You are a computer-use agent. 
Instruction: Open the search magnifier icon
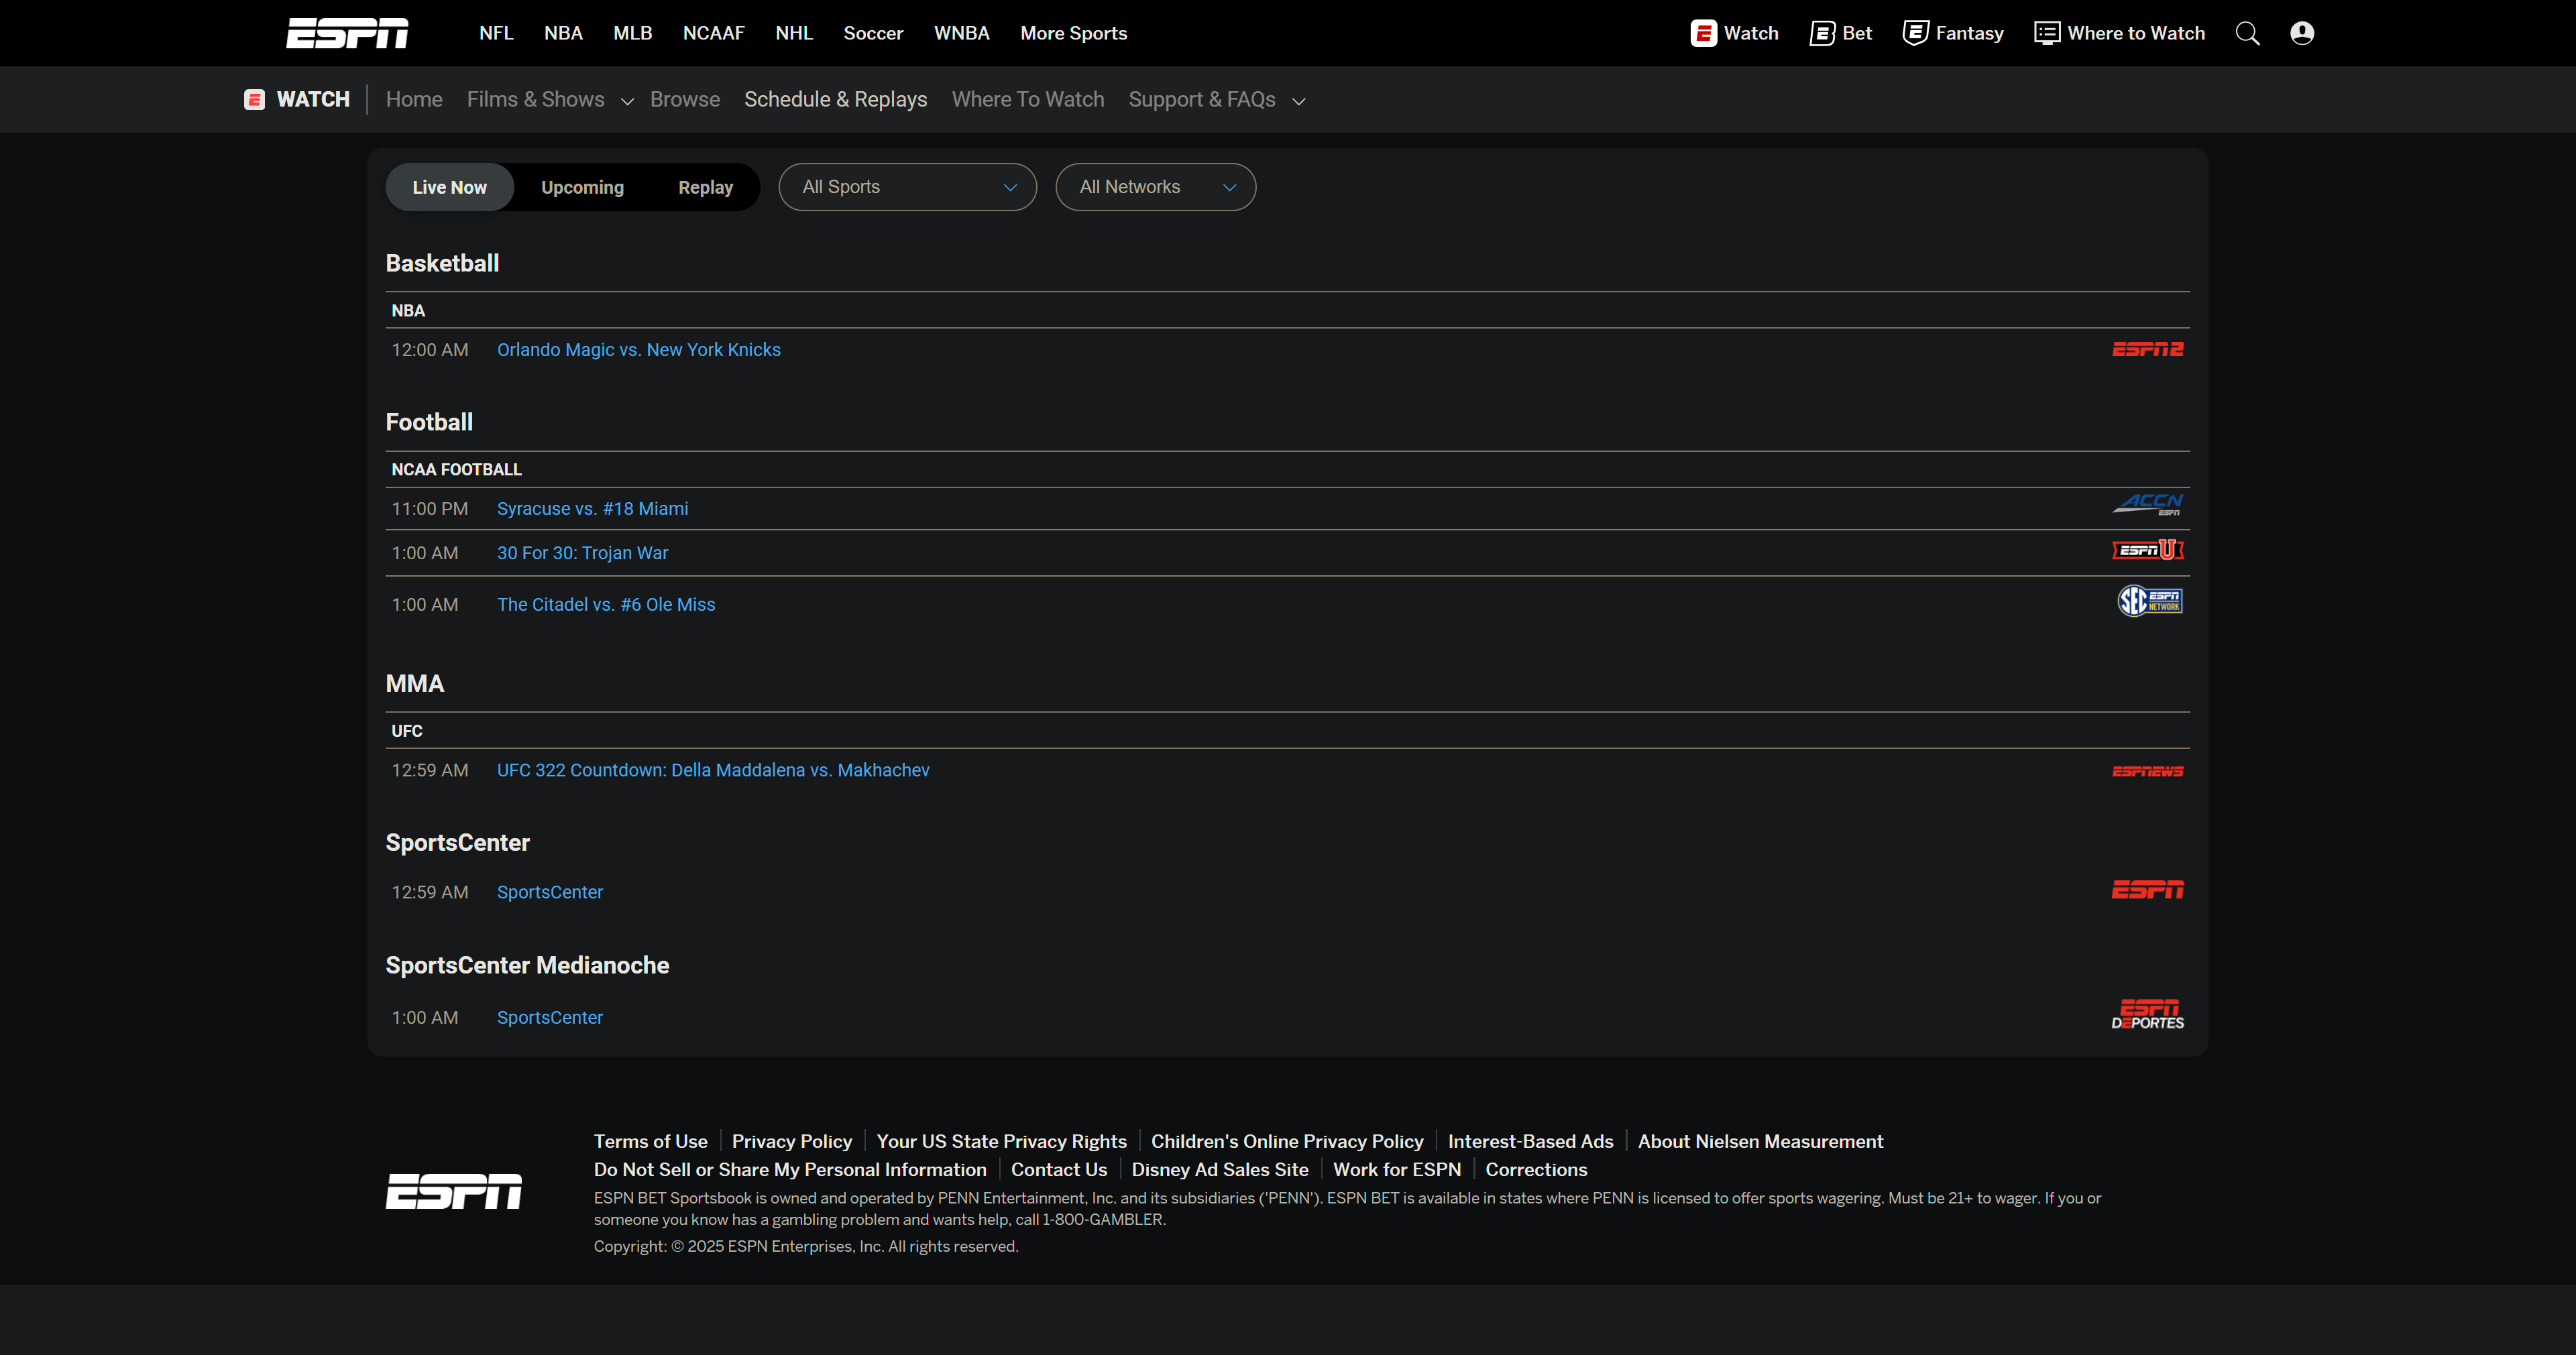pos(2247,33)
